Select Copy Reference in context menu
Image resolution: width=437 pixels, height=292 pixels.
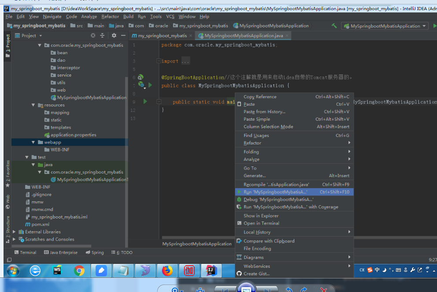click(x=294, y=97)
